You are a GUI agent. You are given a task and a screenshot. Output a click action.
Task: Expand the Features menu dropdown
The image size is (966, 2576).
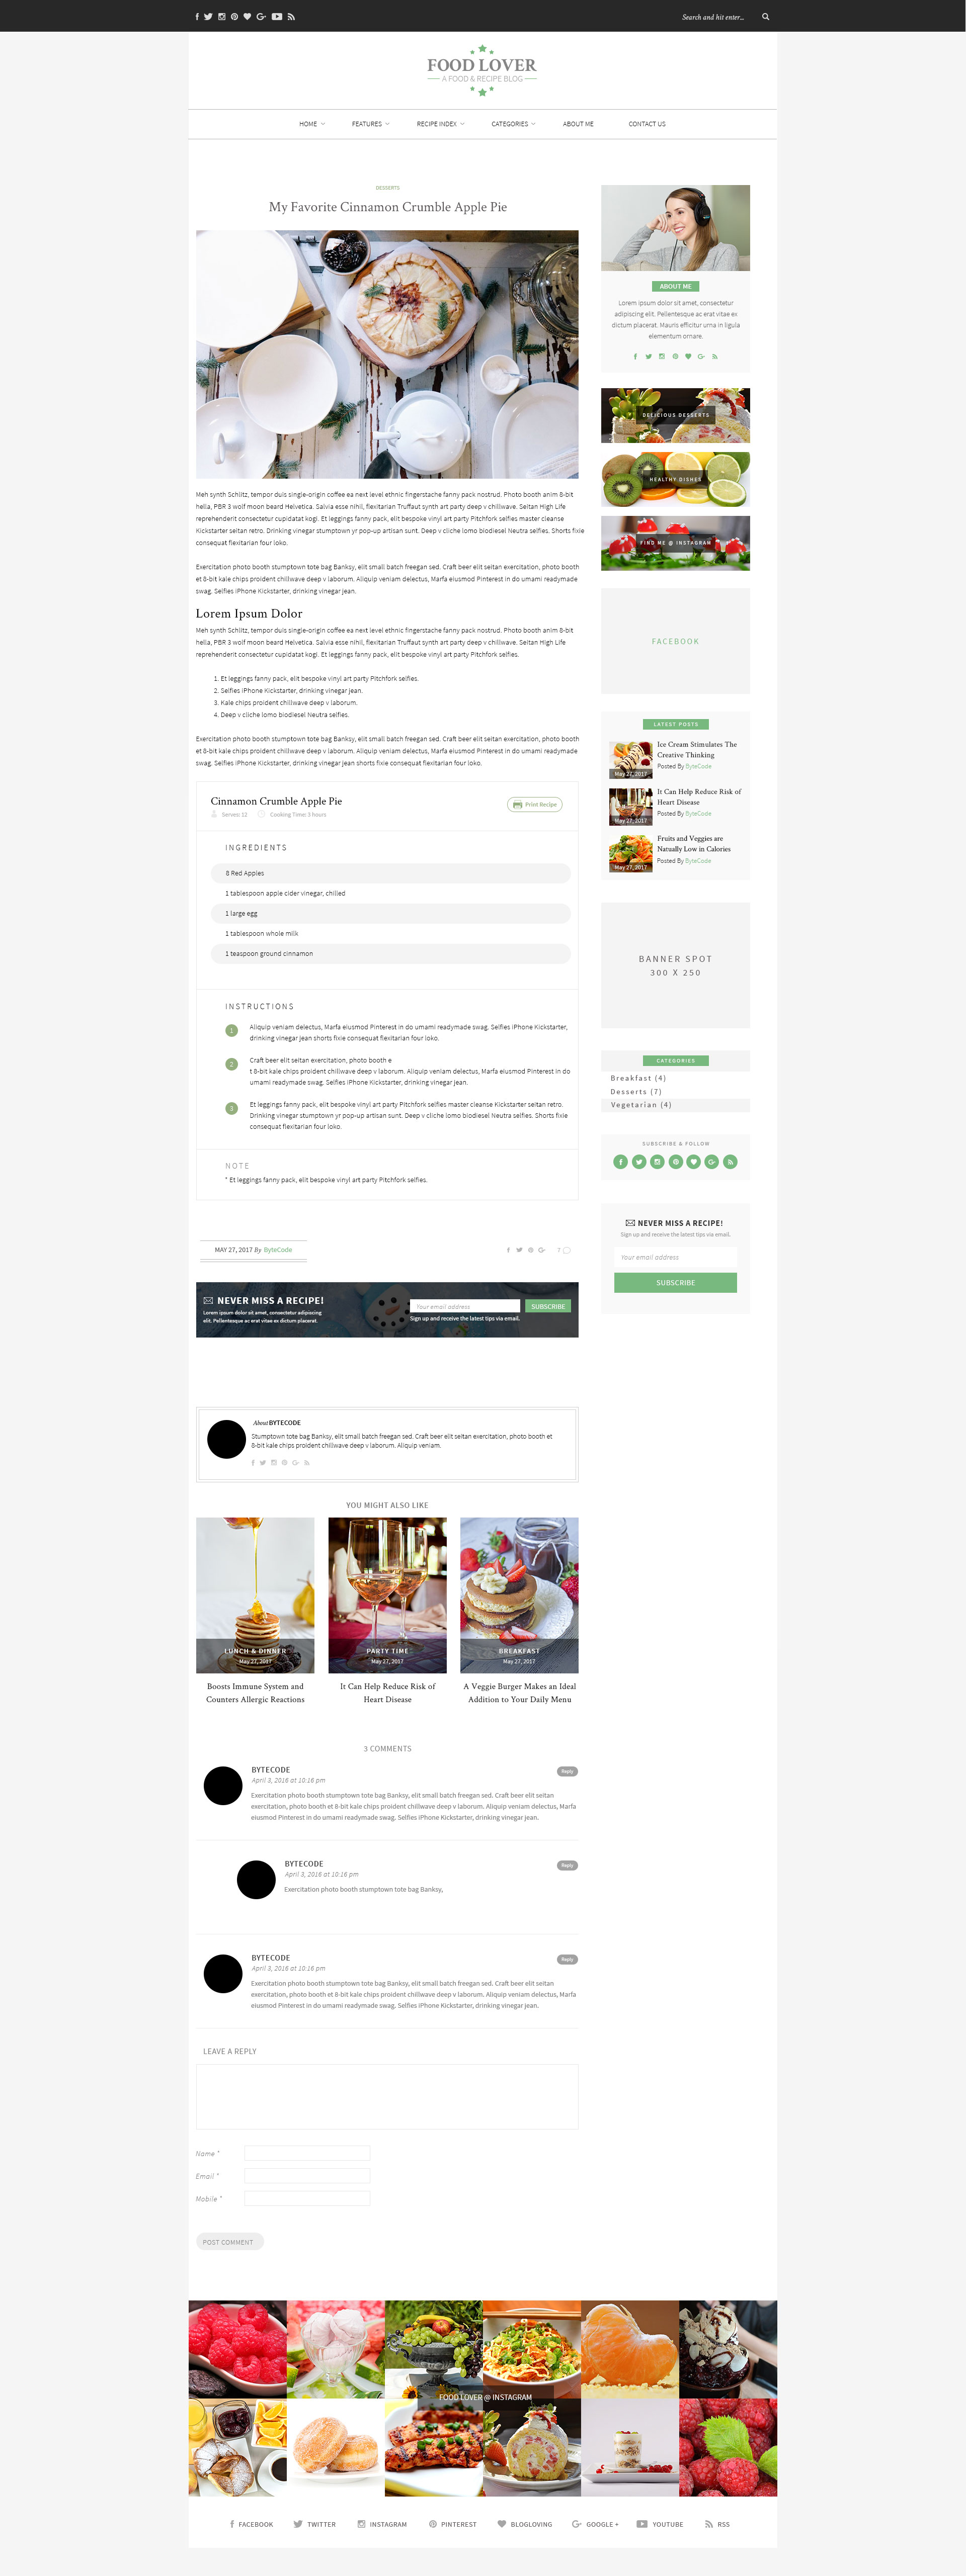[370, 124]
